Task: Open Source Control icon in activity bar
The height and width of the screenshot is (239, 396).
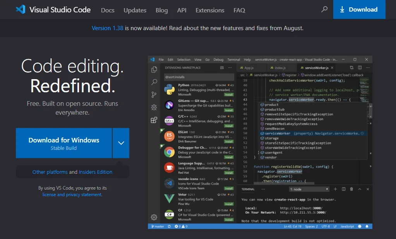Action: 154,95
